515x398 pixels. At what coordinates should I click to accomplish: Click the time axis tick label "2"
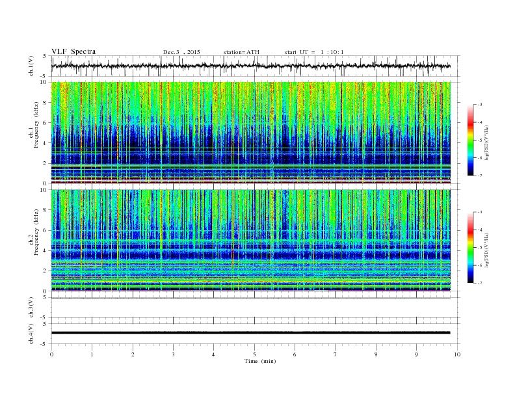point(133,354)
